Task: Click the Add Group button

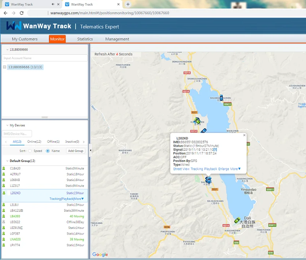Action: 76,151
